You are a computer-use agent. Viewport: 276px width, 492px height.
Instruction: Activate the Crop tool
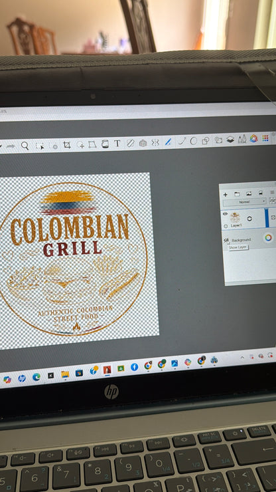click(x=67, y=145)
